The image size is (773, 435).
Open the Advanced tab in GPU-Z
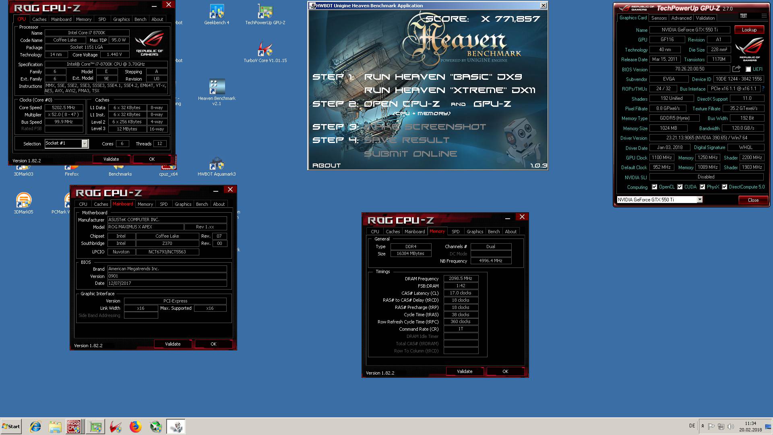pyautogui.click(x=681, y=18)
